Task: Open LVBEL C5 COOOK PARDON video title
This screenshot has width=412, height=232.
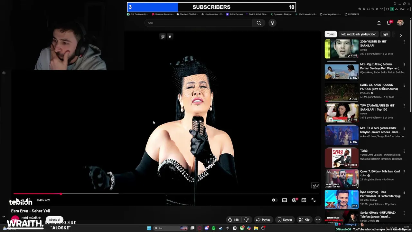Action: click(x=379, y=87)
